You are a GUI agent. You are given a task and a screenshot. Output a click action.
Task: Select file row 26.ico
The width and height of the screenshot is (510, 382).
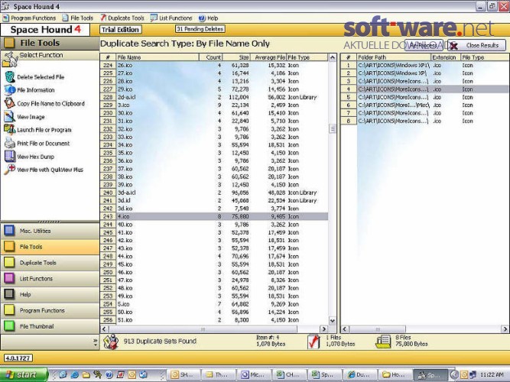coord(214,65)
